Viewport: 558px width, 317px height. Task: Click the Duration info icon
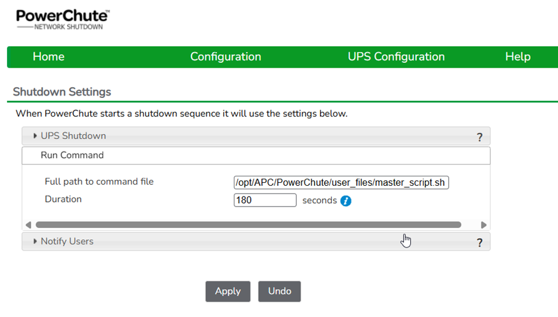click(x=345, y=201)
